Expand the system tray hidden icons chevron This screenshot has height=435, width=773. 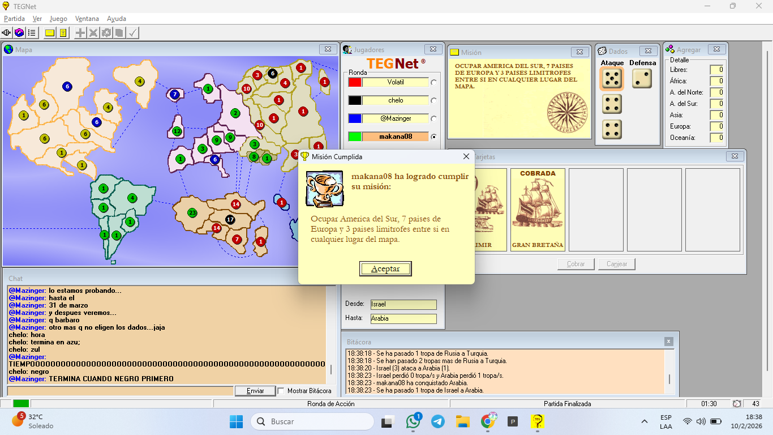(x=644, y=421)
